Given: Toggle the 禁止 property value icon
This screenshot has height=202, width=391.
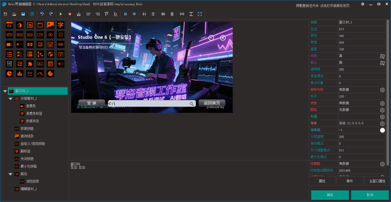Looking at the screenshot, I should pyautogui.click(x=382, y=63).
